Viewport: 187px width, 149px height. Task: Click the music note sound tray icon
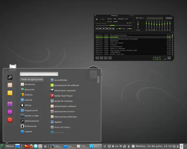(x=124, y=146)
